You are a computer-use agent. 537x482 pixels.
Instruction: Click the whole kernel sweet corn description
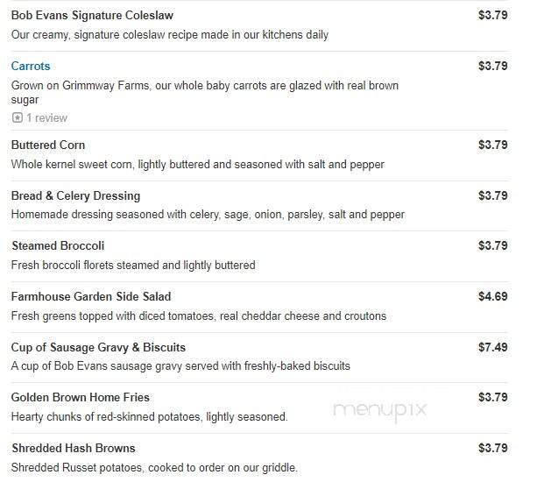pyautogui.click(x=198, y=165)
